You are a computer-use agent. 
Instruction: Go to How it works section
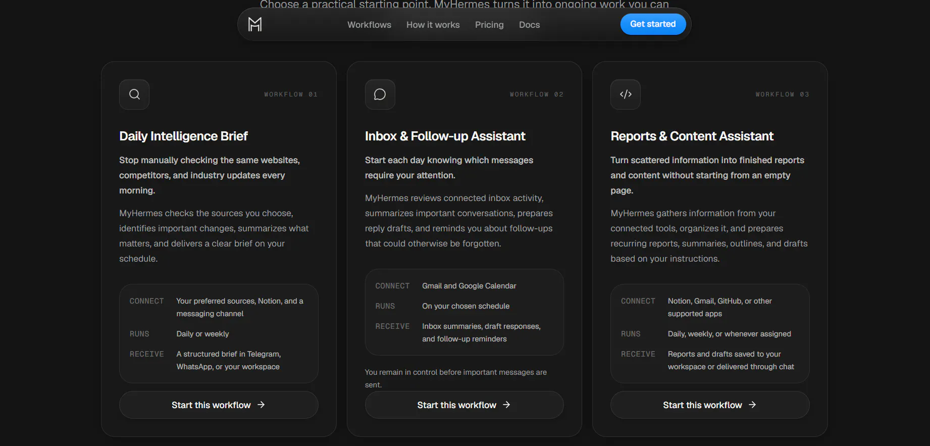[433, 25]
